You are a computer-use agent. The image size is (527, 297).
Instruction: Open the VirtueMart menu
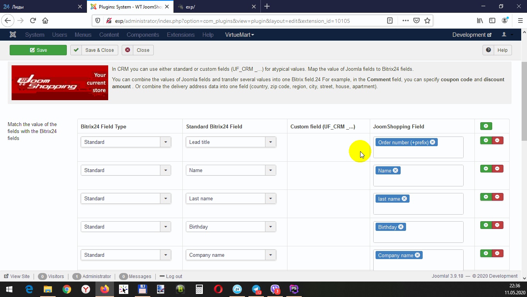click(240, 35)
